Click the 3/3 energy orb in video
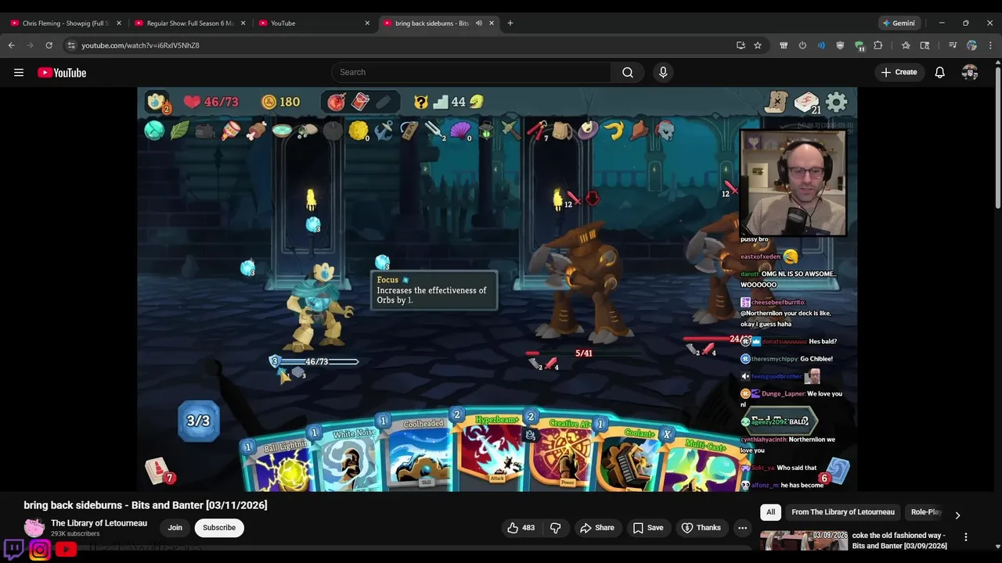1002x563 pixels. (x=198, y=421)
